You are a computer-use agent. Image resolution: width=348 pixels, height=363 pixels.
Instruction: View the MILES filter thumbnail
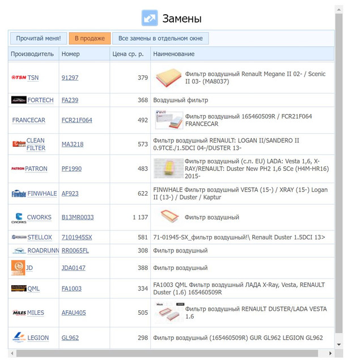pyautogui.click(x=169, y=312)
